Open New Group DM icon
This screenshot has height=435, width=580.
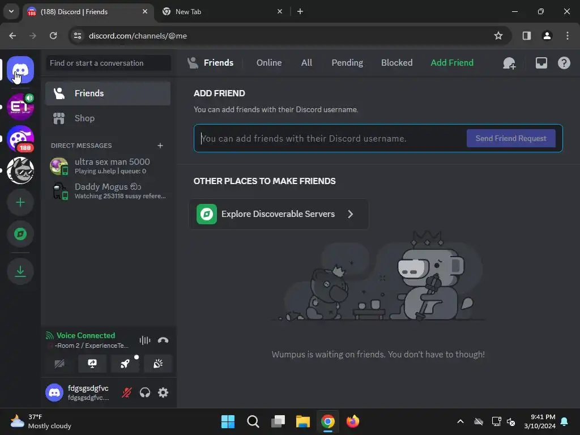coord(509,63)
